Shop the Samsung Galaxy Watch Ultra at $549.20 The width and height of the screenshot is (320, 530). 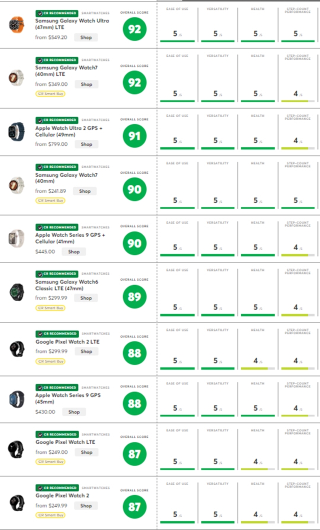(x=86, y=37)
